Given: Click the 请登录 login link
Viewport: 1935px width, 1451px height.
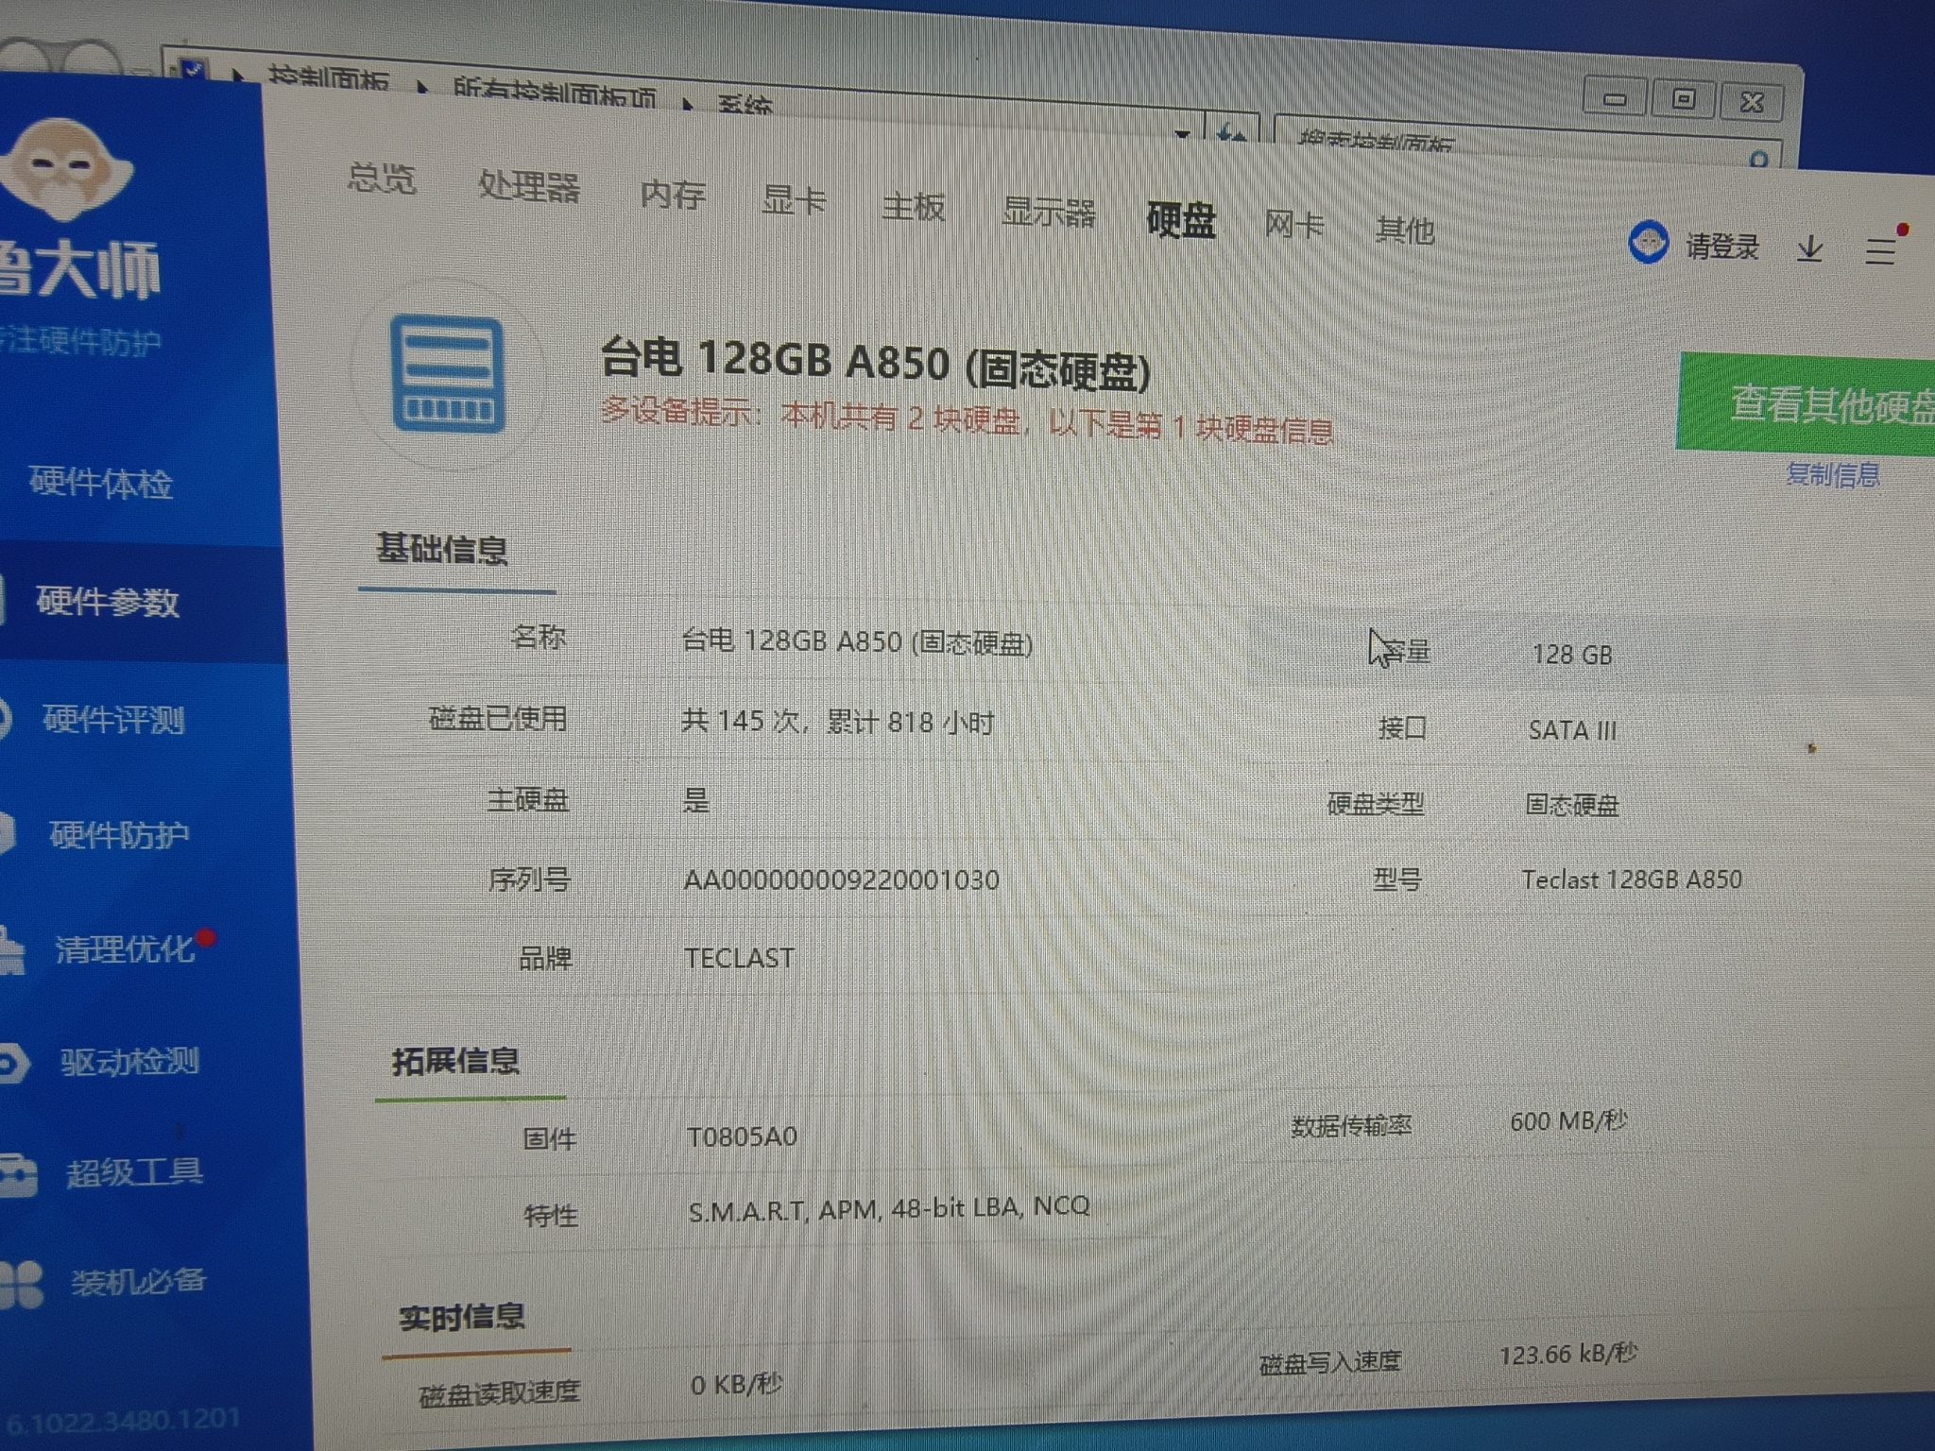Looking at the screenshot, I should [1722, 247].
